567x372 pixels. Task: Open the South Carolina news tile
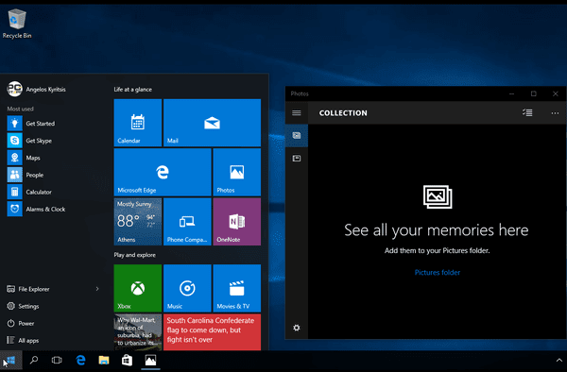tap(212, 332)
